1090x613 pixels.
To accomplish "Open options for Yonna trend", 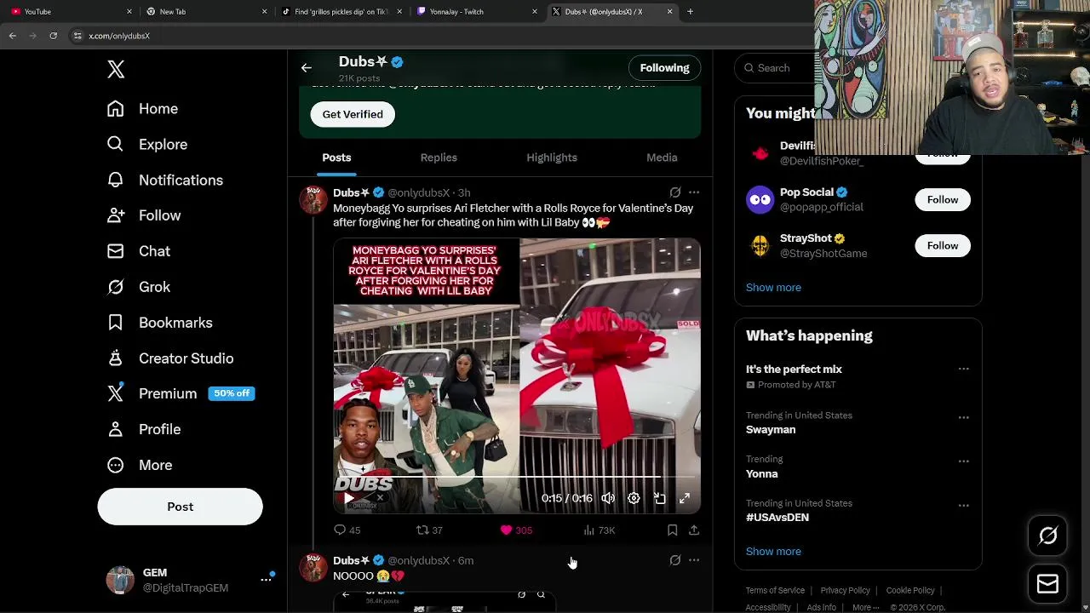I will pyautogui.click(x=963, y=461).
